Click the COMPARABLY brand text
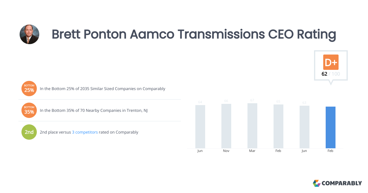This screenshot has height=193, width=368. [342, 184]
